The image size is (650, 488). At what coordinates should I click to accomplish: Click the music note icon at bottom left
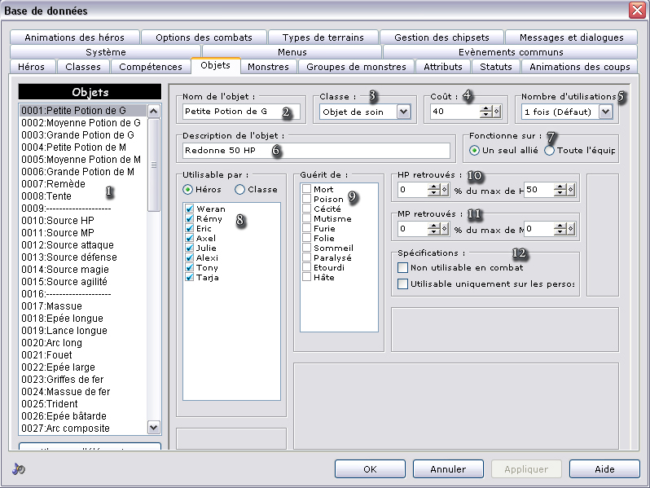click(20, 469)
